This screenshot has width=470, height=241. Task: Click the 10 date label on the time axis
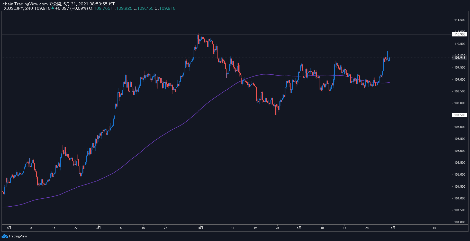[x=322, y=228]
